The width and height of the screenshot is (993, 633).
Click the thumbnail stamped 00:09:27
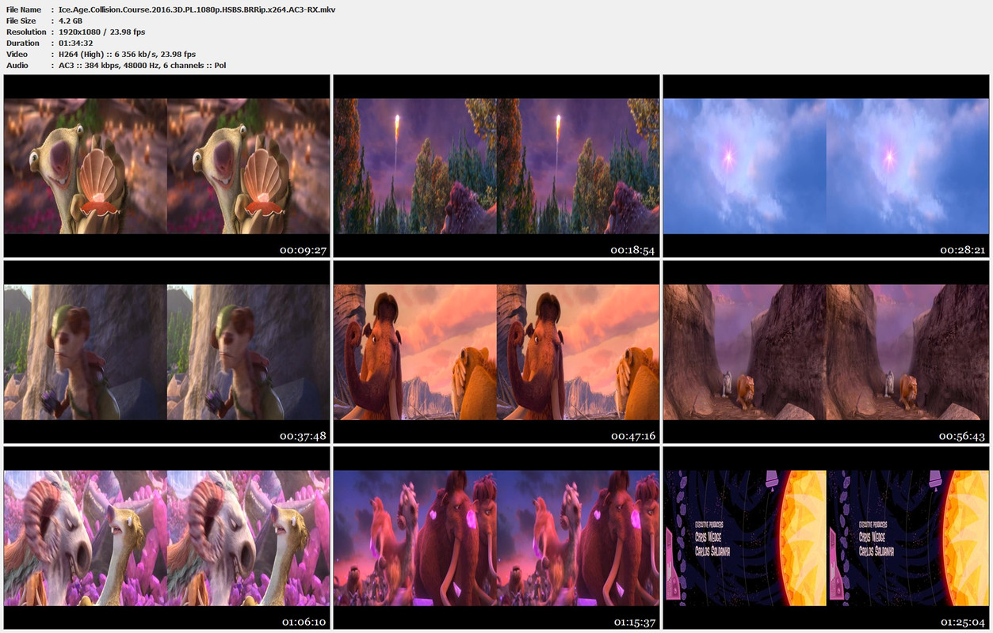pyautogui.click(x=167, y=166)
